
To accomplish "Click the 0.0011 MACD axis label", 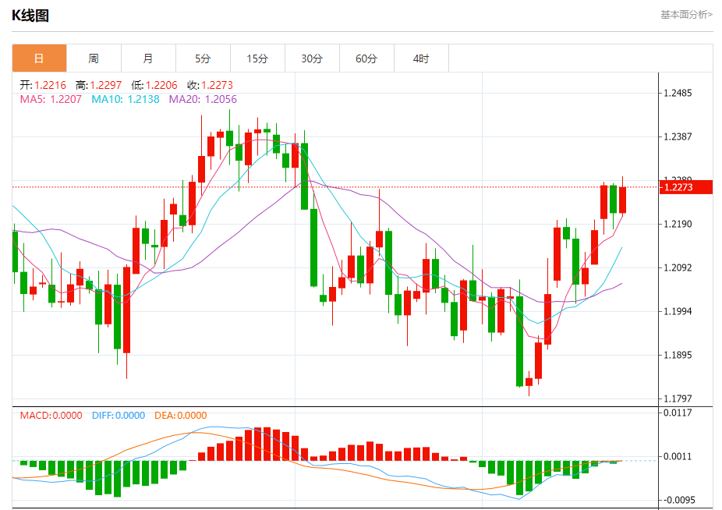I will tap(678, 456).
